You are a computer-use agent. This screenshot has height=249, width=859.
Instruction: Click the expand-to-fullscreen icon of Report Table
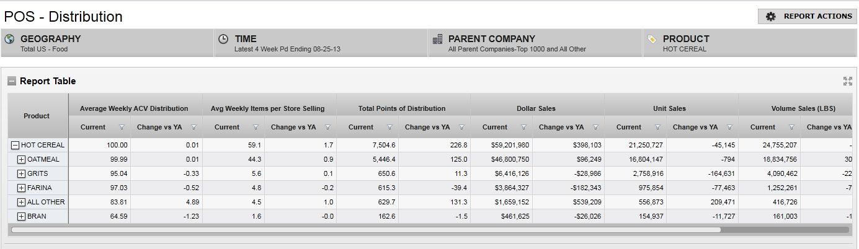(x=847, y=81)
